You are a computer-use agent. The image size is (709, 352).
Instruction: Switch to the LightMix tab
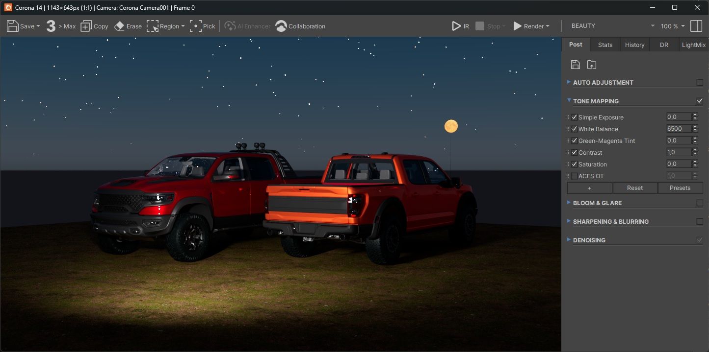click(x=693, y=45)
